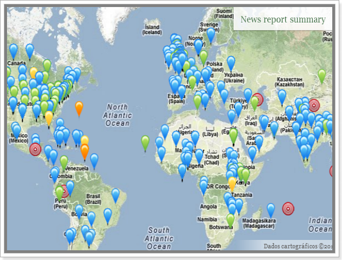Click green marker above Peru label
The height and width of the screenshot is (260, 342).
click(59, 193)
